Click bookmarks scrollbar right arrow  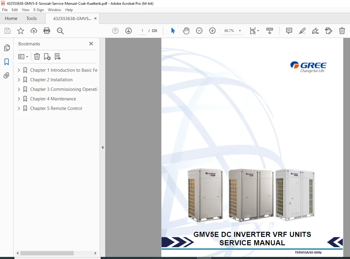coord(95,253)
